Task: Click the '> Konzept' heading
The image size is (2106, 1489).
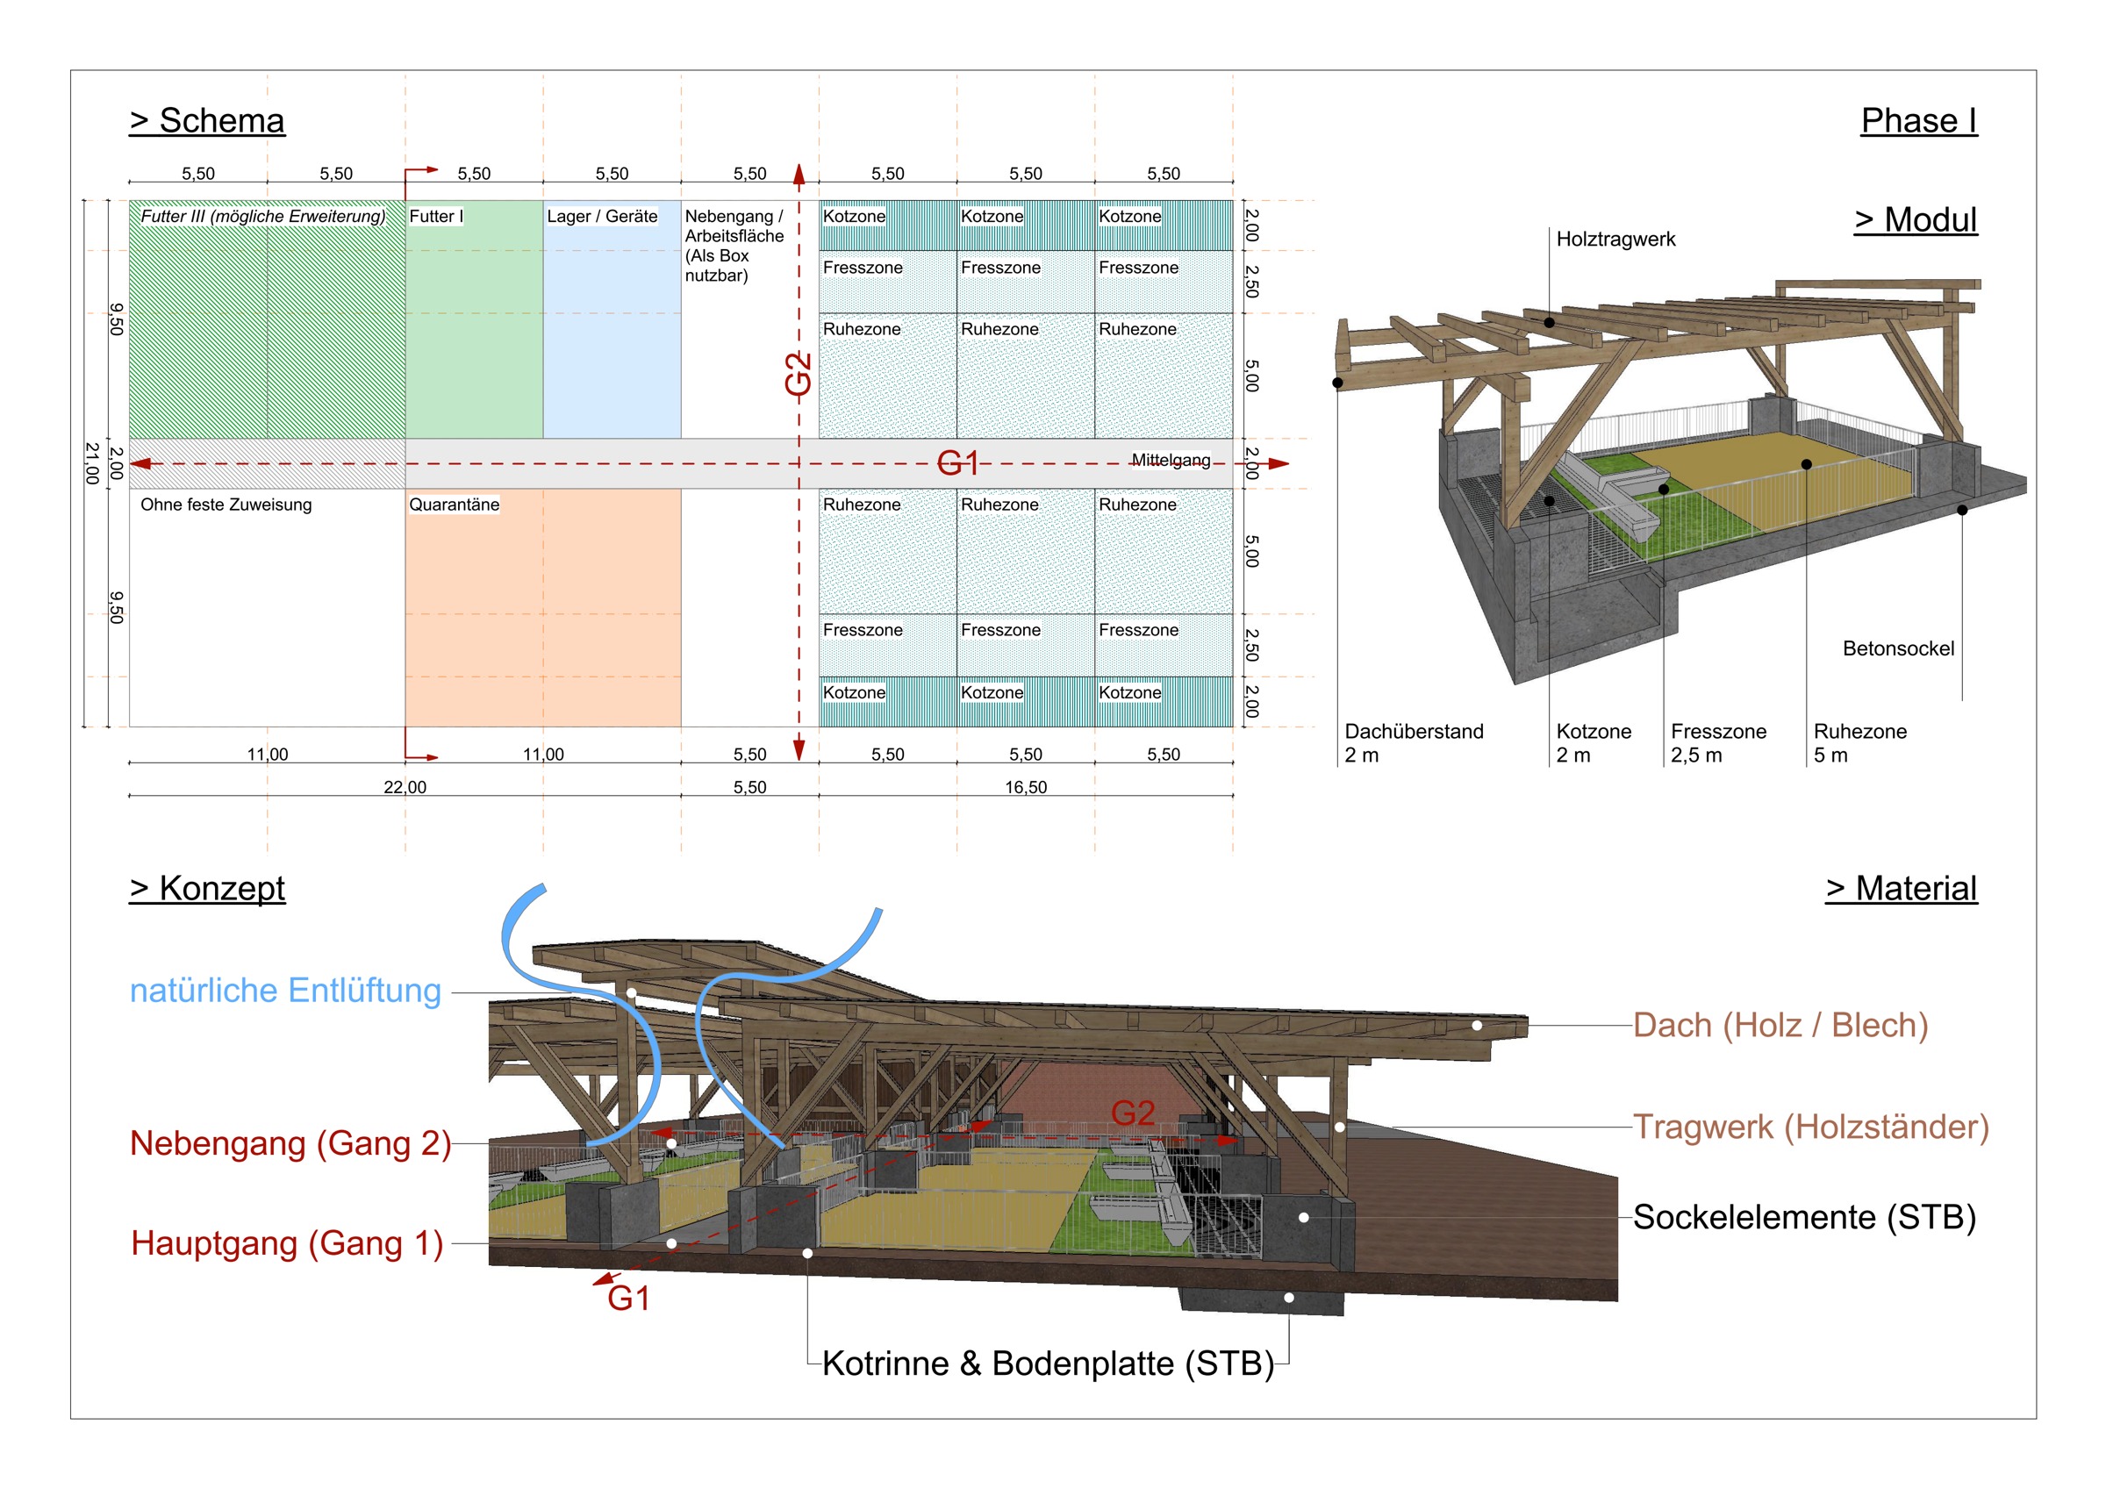Action: (207, 888)
